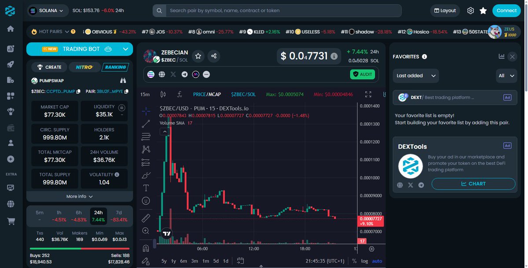This screenshot has height=268, width=528.
Task: Go to Home via sidebar house icon
Action: [11, 29]
